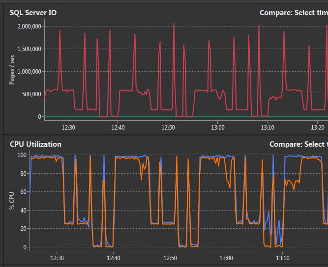Click the 12:30 tick on SQL Server IO chart
Screen dimensions: 328x267
coord(68,127)
